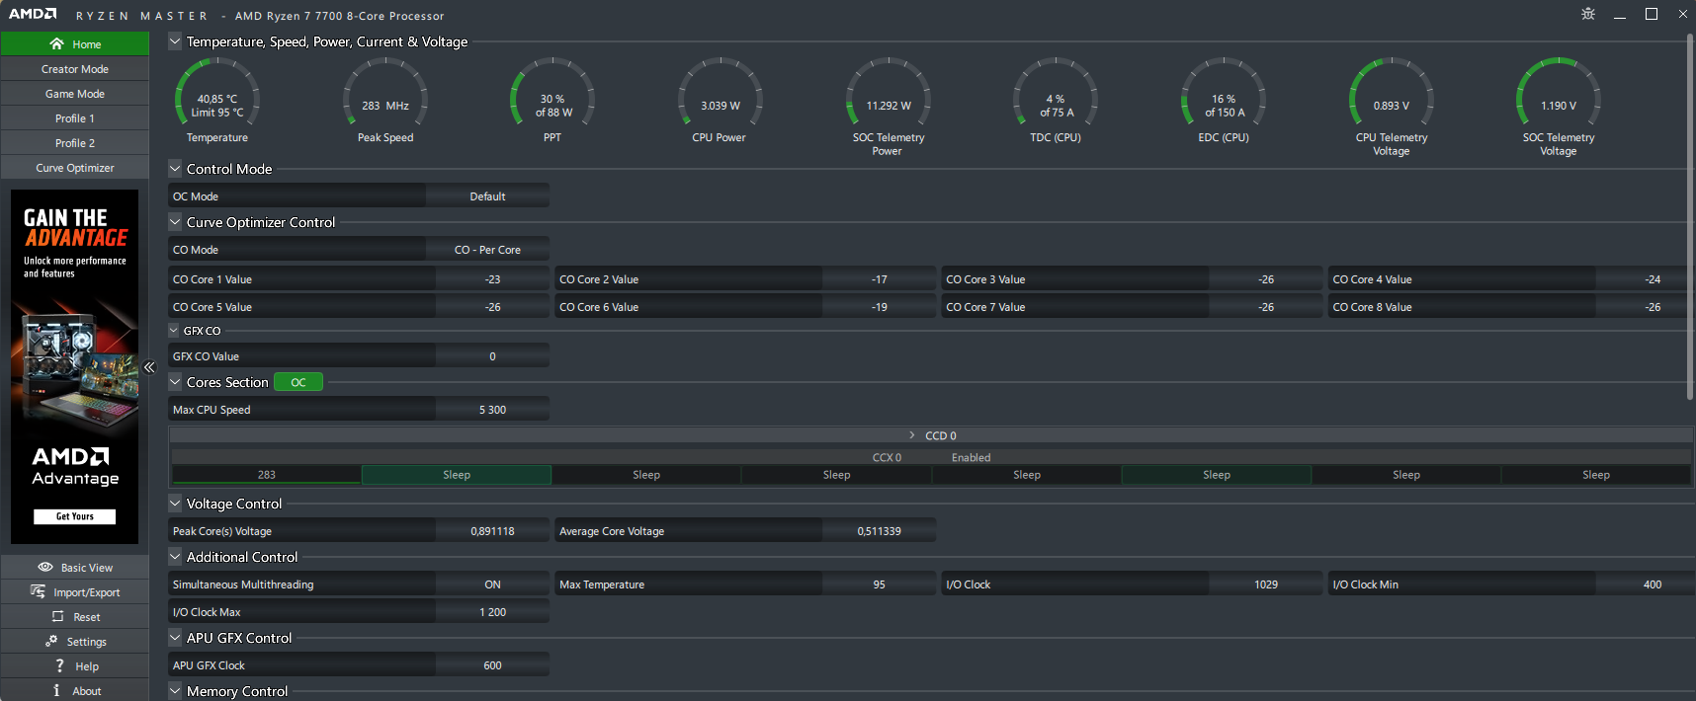The width and height of the screenshot is (1696, 701).
Task: Open Basic View
Action: 75,567
